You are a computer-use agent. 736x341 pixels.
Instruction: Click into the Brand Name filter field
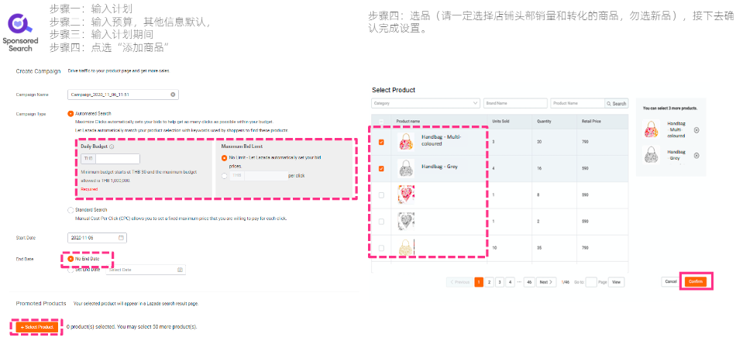pyautogui.click(x=514, y=103)
